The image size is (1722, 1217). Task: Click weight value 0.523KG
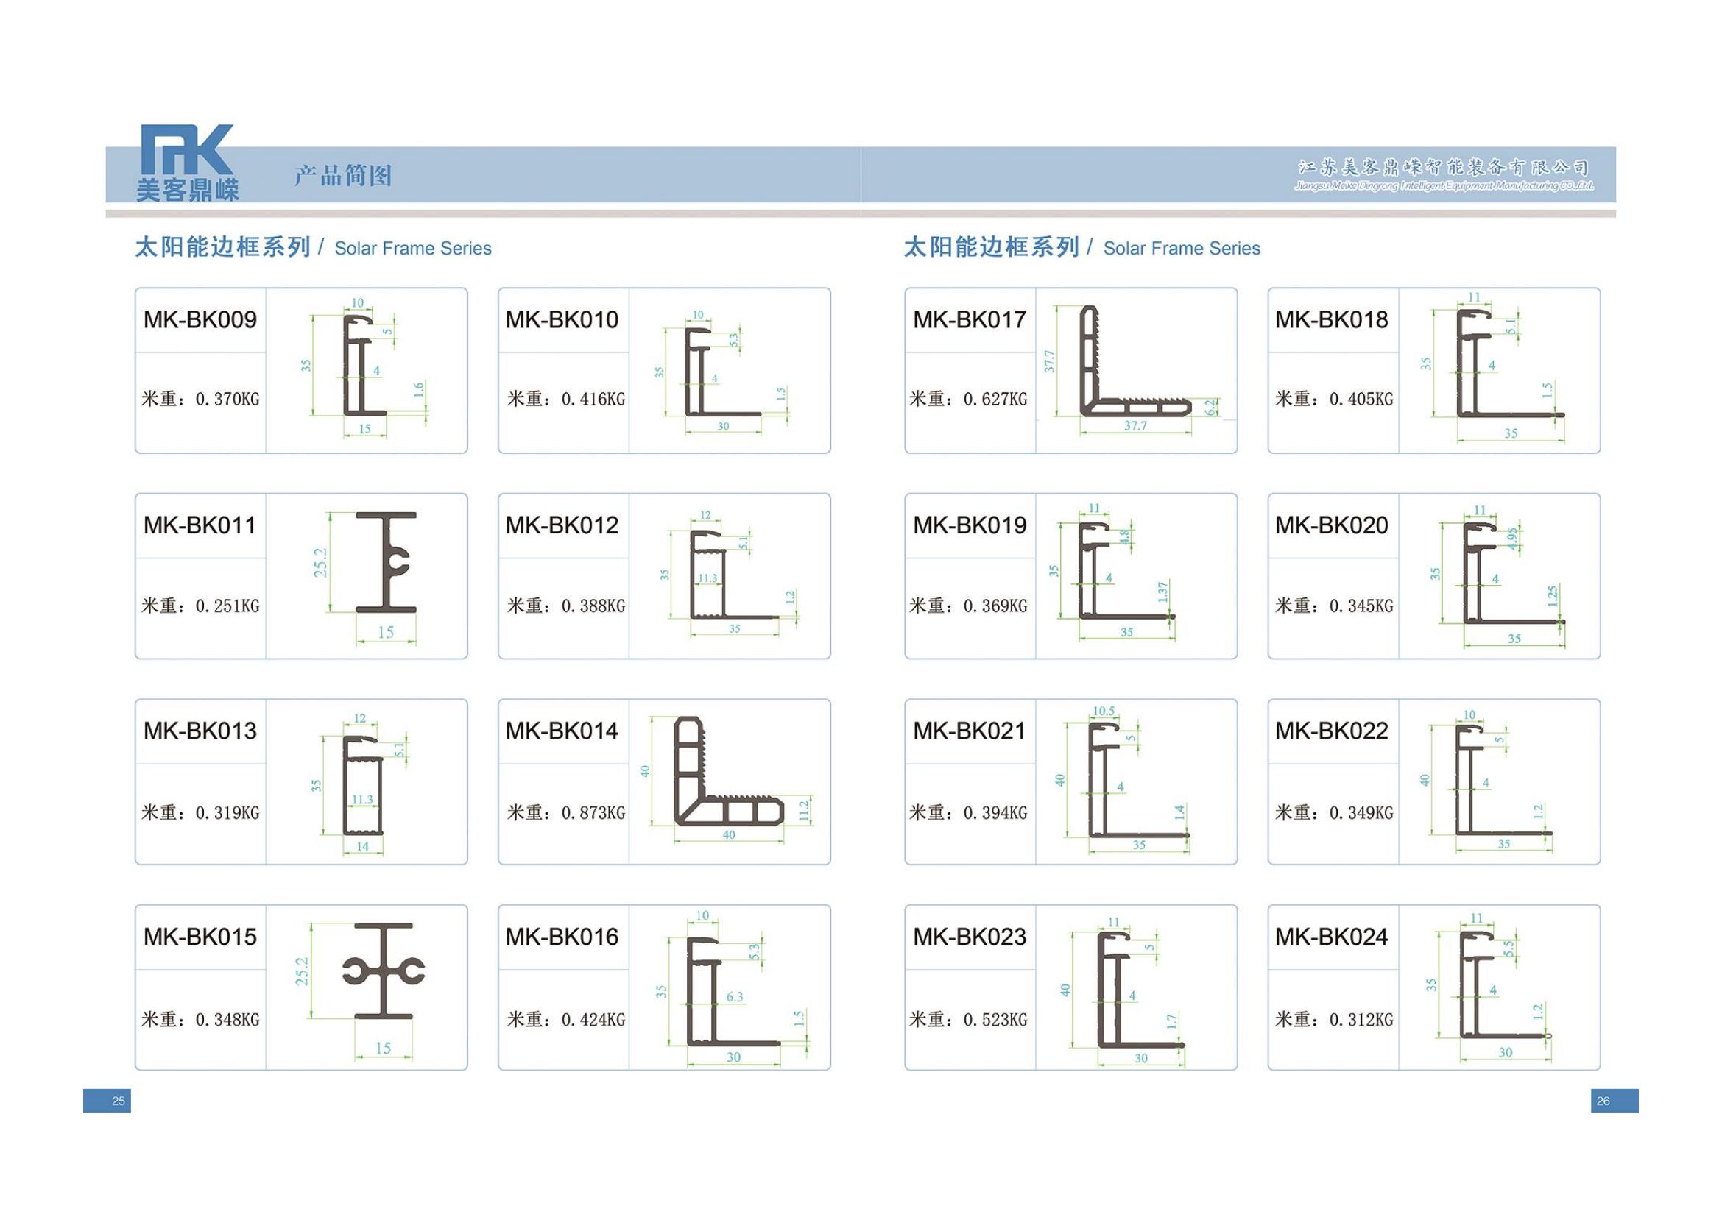click(995, 1019)
